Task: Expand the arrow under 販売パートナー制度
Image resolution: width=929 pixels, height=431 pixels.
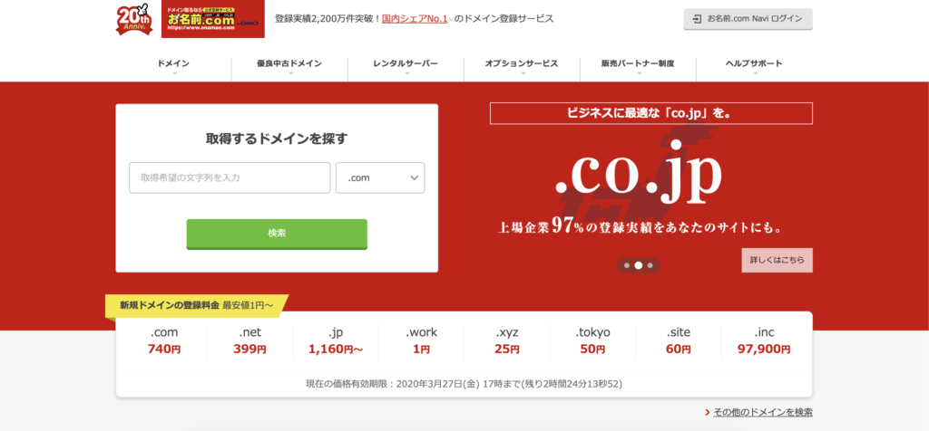Action: click(639, 74)
